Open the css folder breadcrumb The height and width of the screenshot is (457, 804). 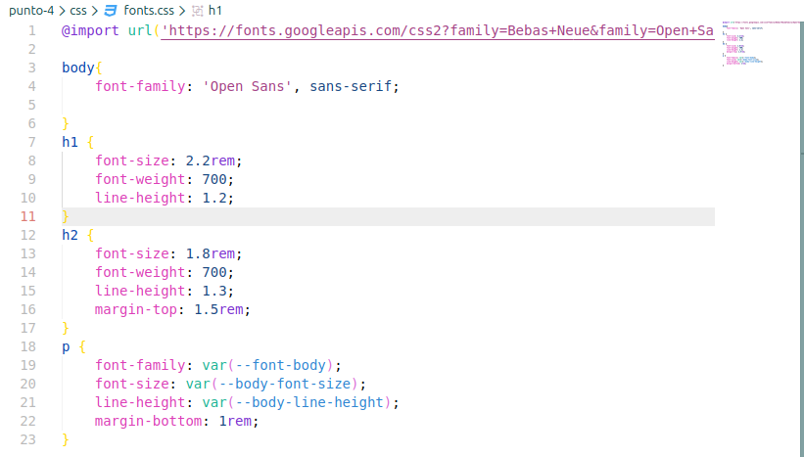click(x=78, y=10)
